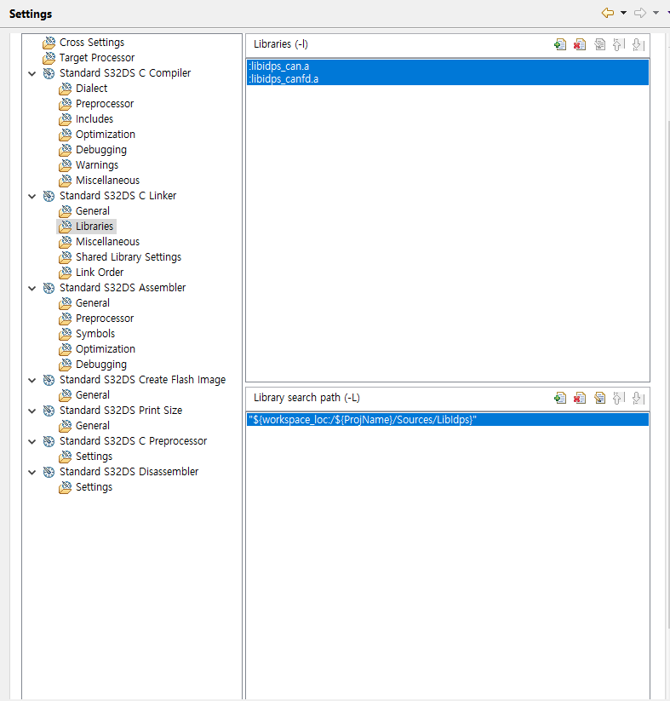Collapse Standard S32DS C Preprocessor node
Viewport: 670px width, 701px height.
[32, 441]
